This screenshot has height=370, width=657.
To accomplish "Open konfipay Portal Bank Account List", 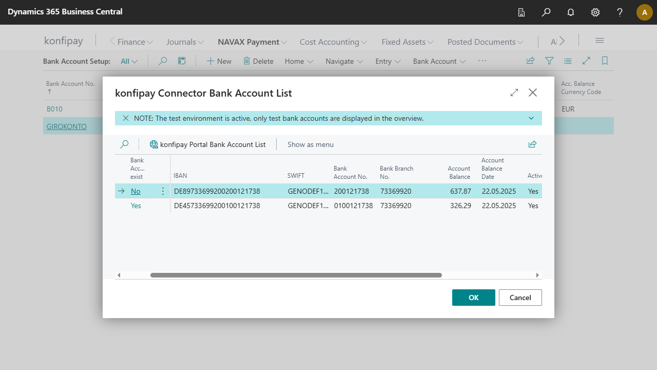I will [208, 144].
